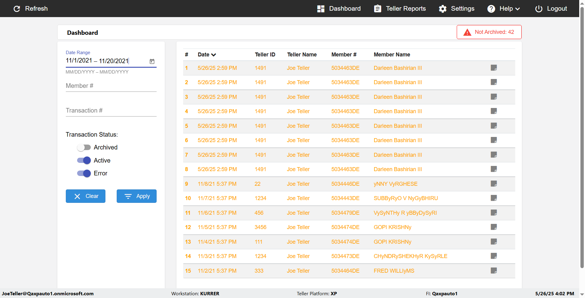Click note icon for FRED WILLIyMS row

[x=494, y=271]
